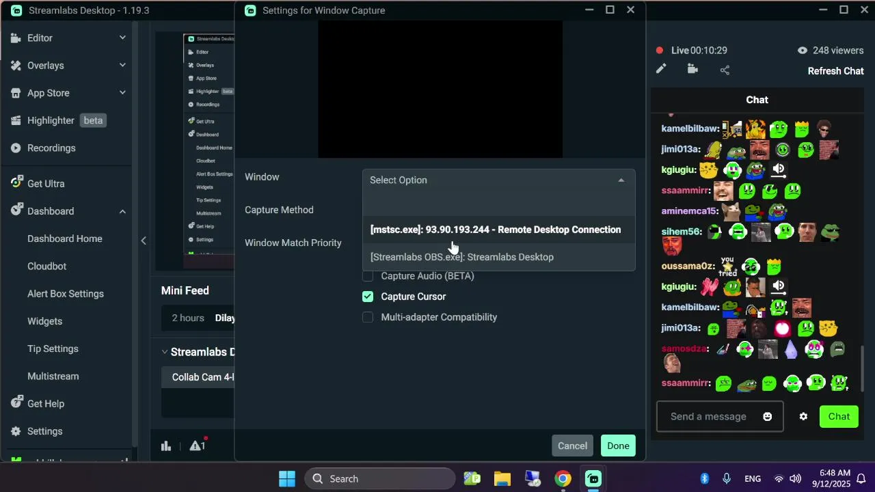Click Streamlabs Desktop taskbar icon
875x492 pixels.
click(593, 478)
